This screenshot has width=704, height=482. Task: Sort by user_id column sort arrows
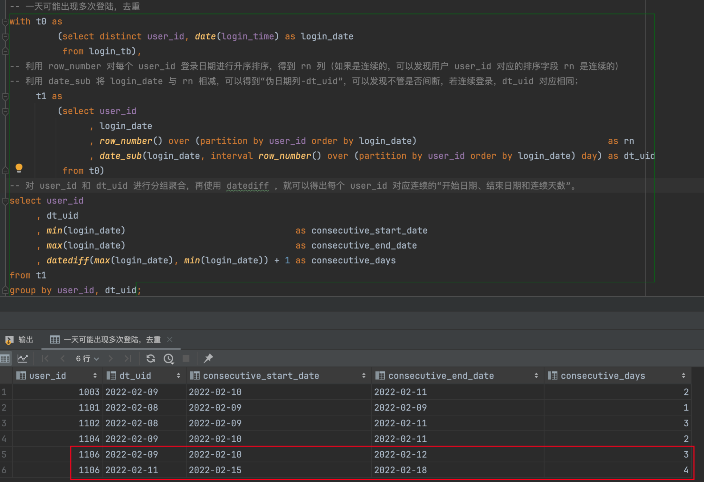point(95,376)
